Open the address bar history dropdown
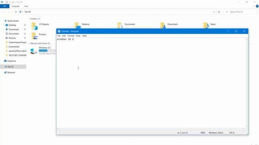259x145 pixels. (x=214, y=12)
